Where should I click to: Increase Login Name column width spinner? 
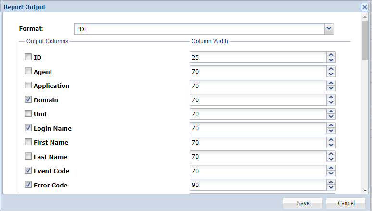point(331,125)
